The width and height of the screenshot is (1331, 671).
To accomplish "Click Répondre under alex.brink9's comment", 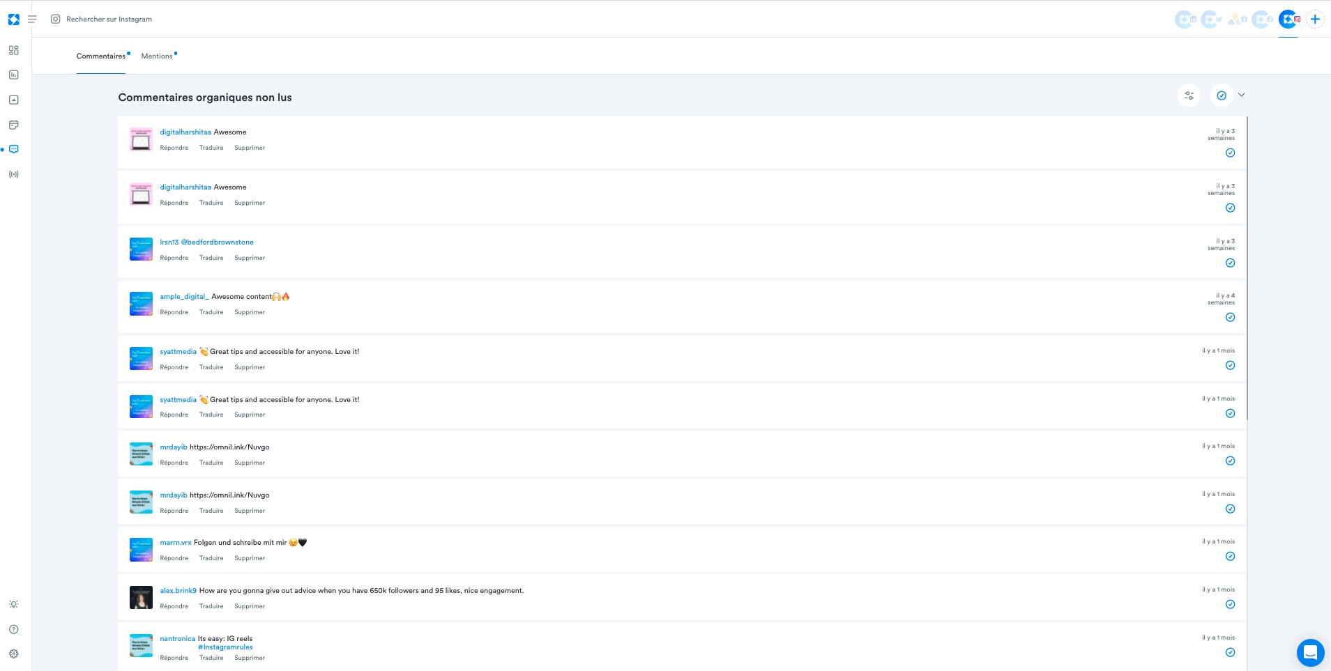I will pyautogui.click(x=174, y=606).
